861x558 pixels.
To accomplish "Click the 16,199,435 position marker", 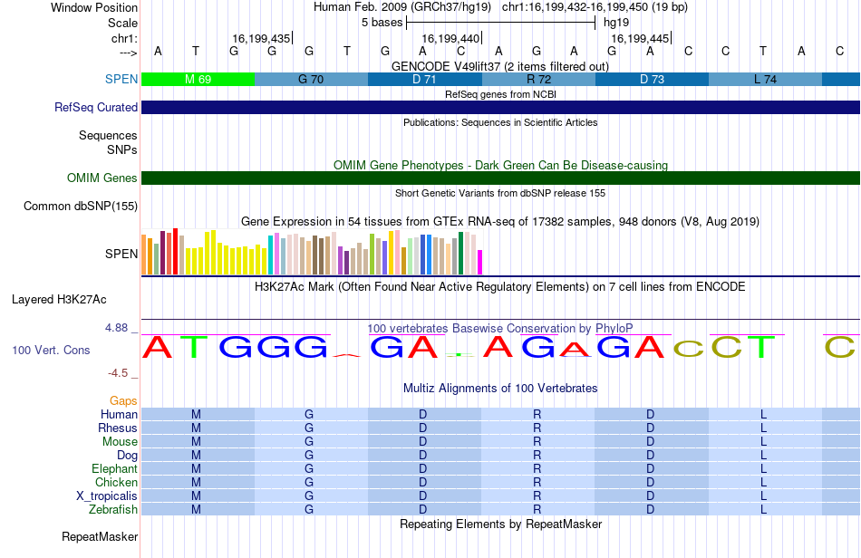I will tap(261, 38).
